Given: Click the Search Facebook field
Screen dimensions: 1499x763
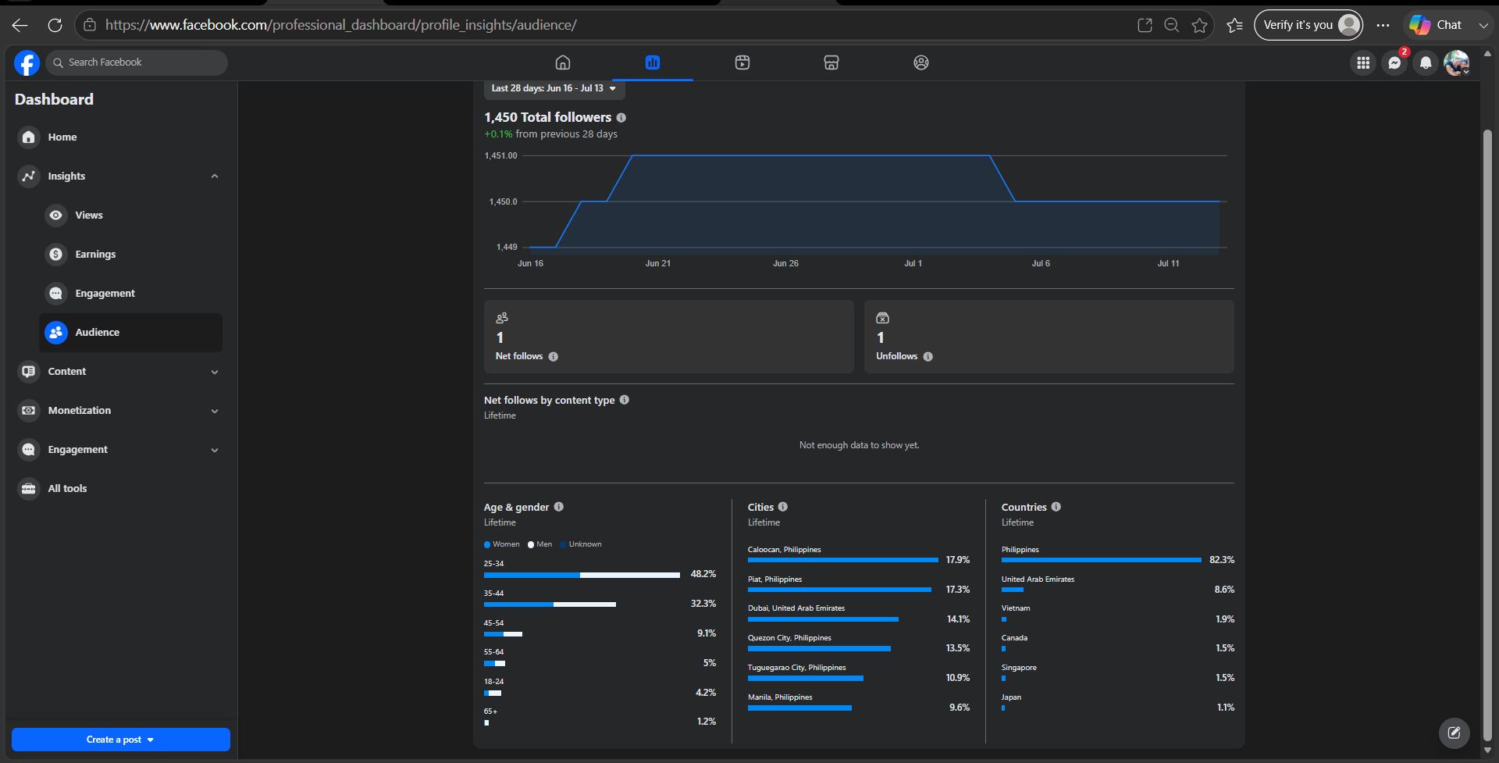Looking at the screenshot, I should click(137, 62).
